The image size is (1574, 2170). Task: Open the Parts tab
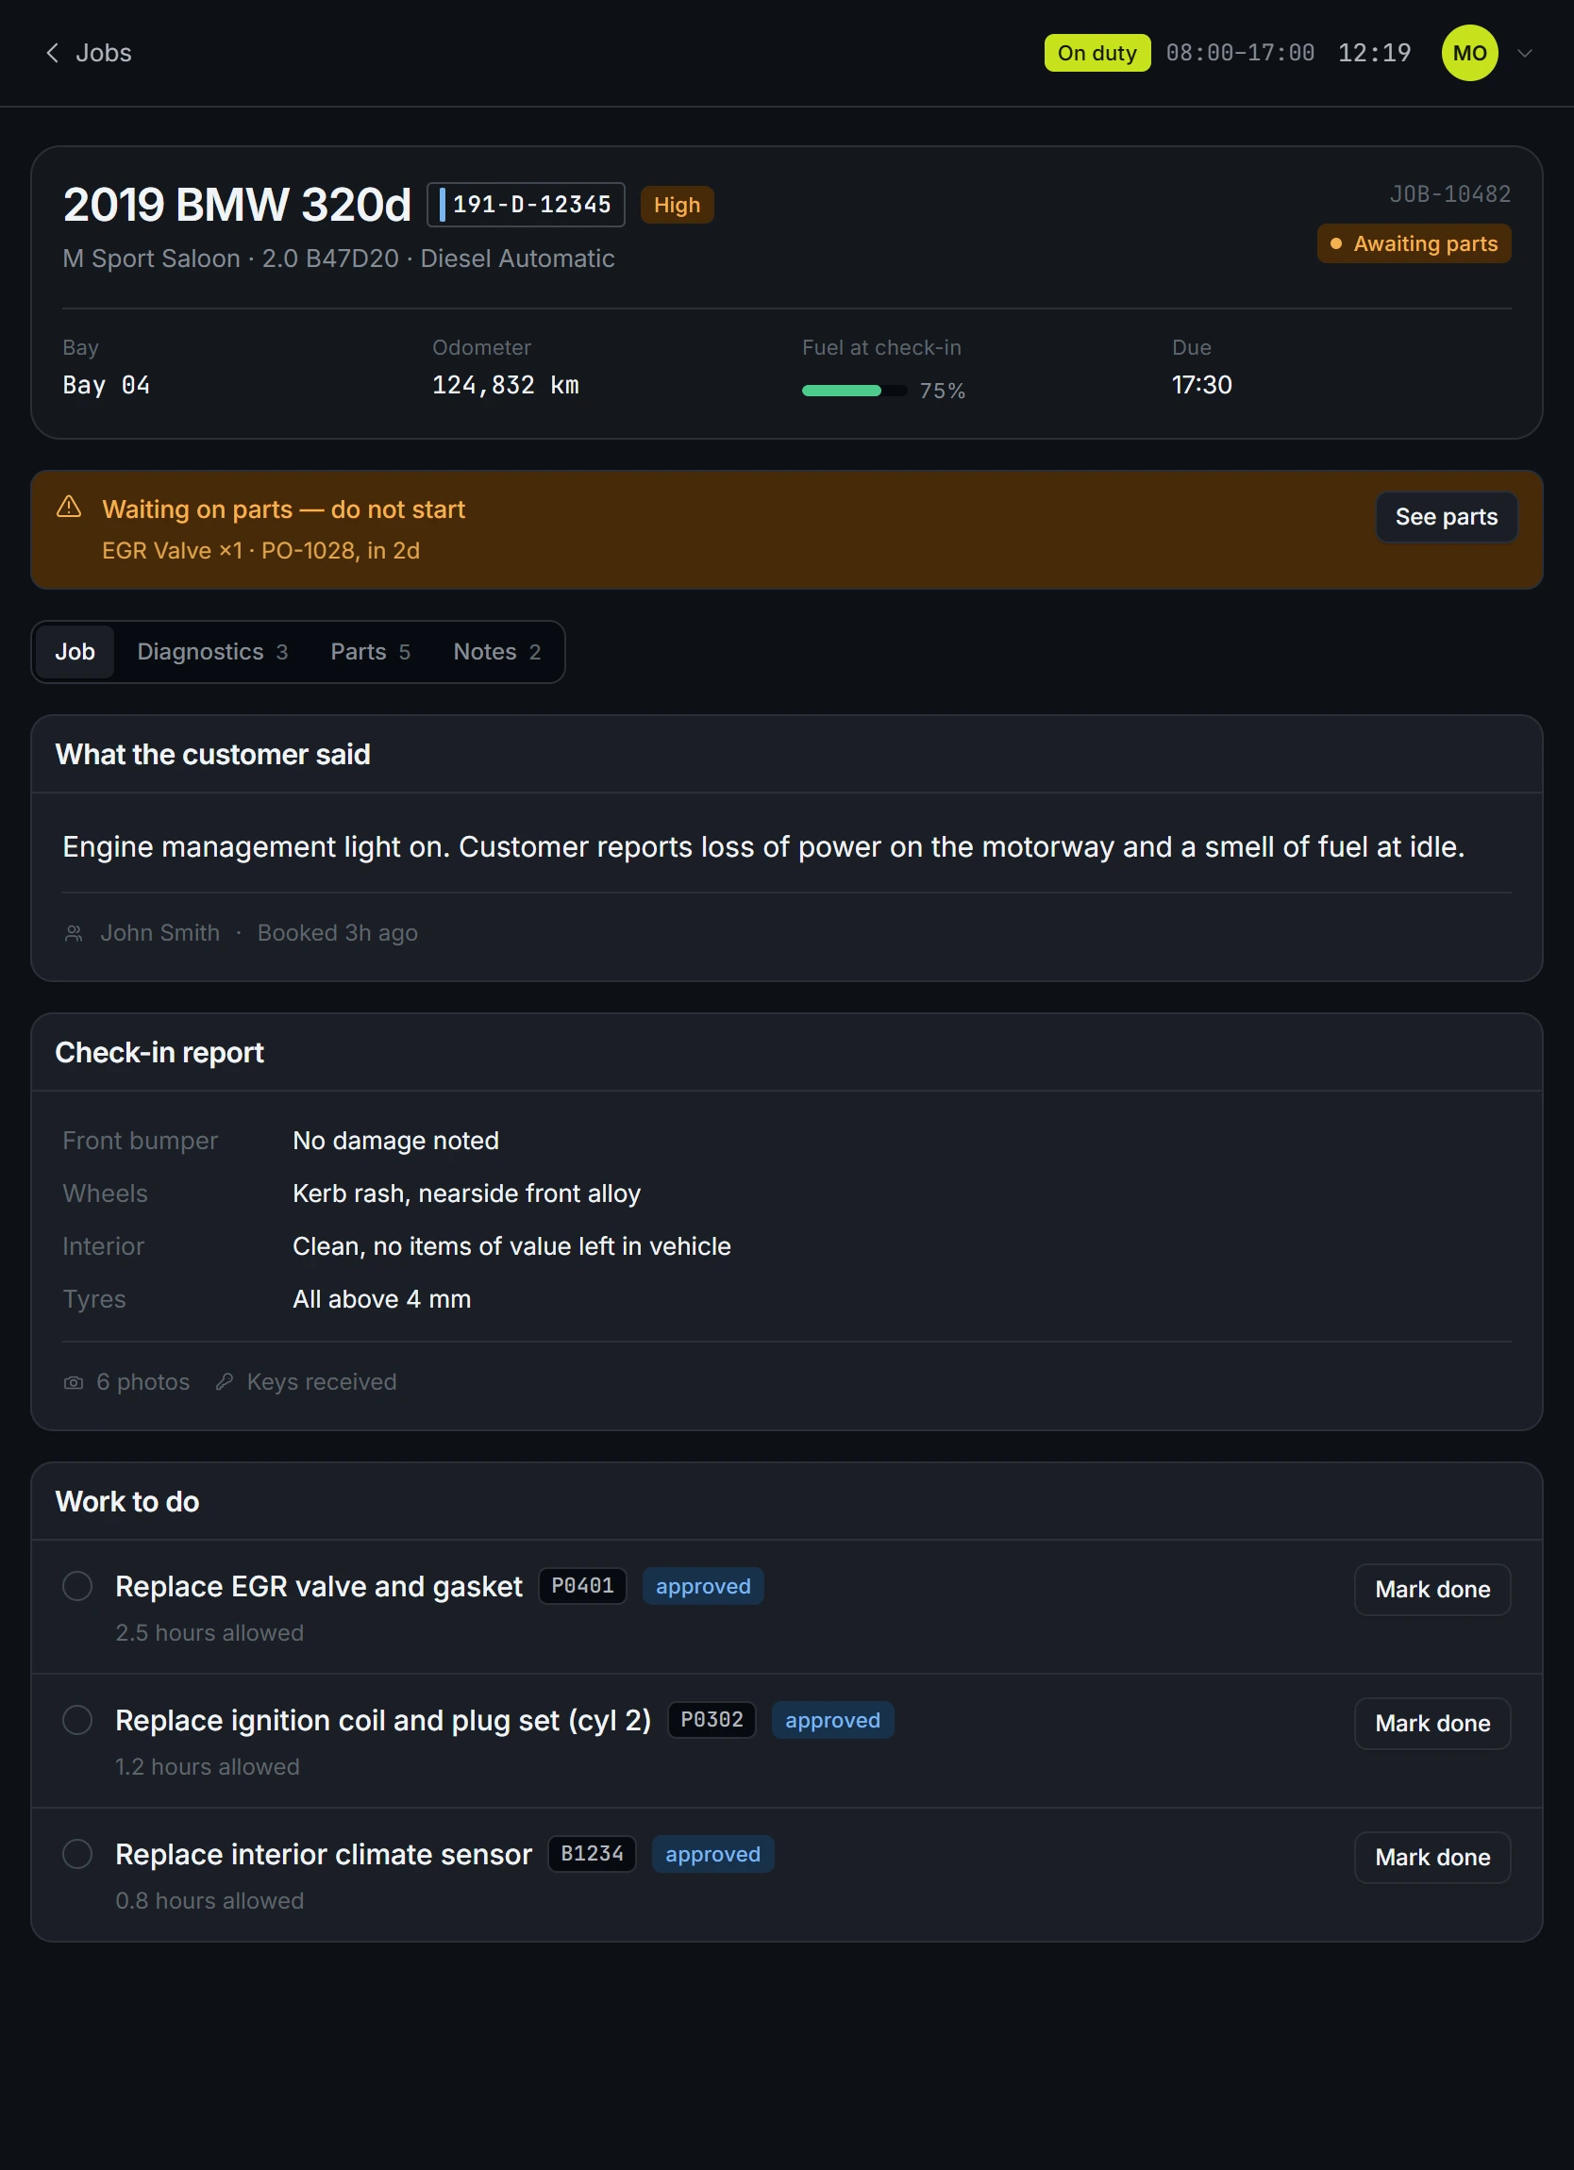[x=370, y=652]
